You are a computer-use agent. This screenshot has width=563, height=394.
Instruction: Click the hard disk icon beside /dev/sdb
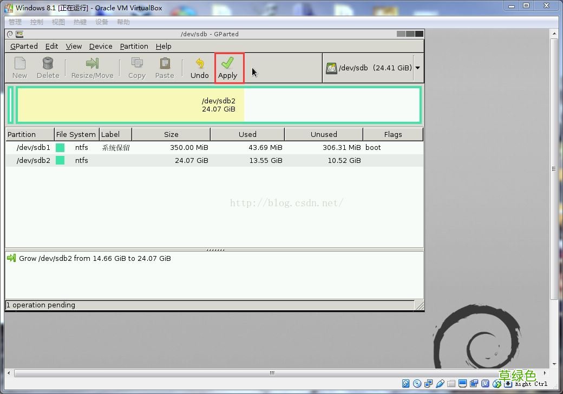(x=331, y=68)
